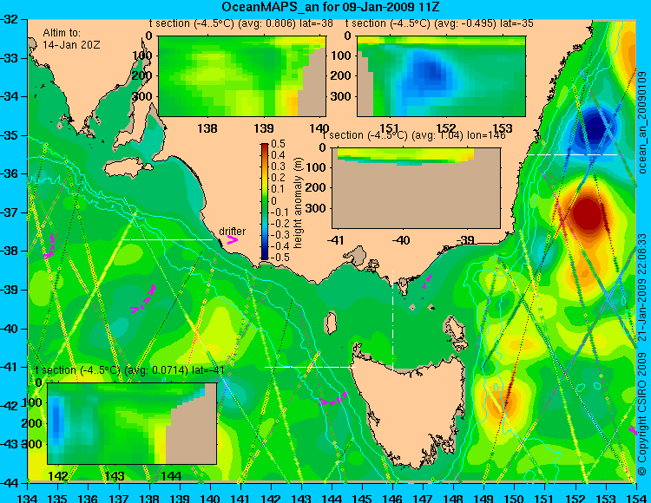
Task: Click the 'Altim to: 14-Jan 20Z' label
Action: tap(71, 38)
